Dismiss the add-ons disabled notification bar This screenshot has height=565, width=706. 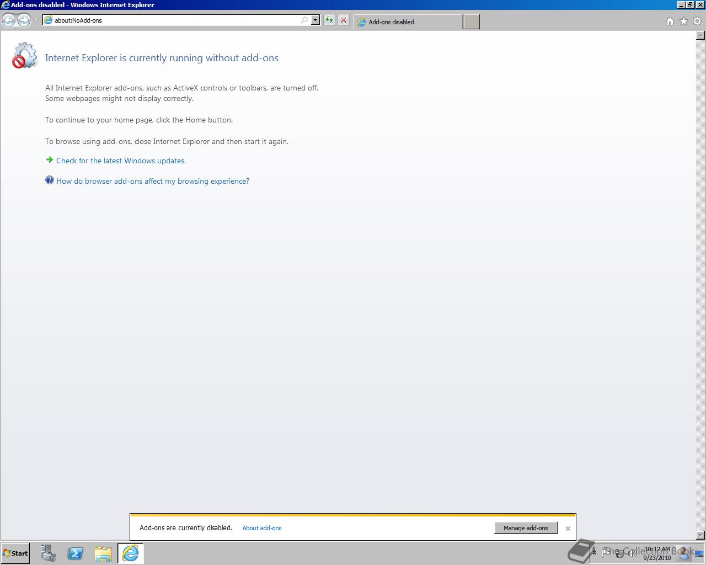(568, 529)
